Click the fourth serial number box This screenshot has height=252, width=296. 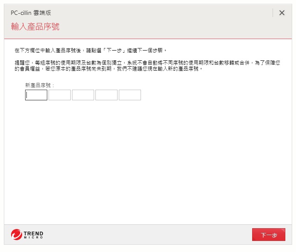tap(106, 95)
